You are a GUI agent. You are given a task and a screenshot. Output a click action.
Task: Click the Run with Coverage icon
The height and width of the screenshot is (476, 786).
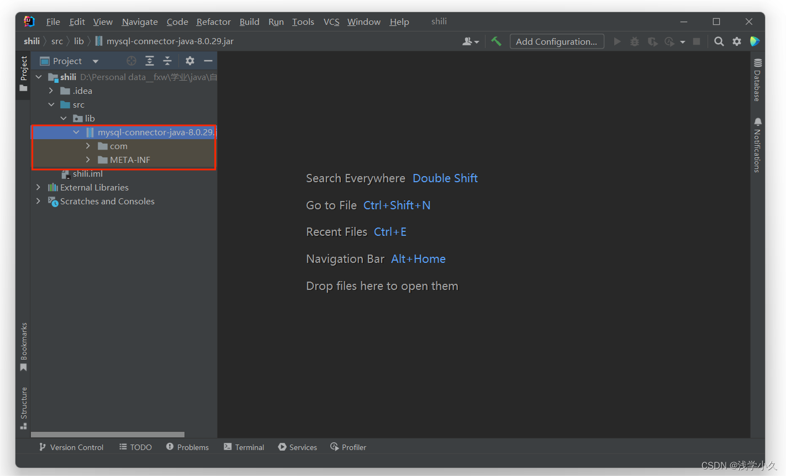coord(652,41)
